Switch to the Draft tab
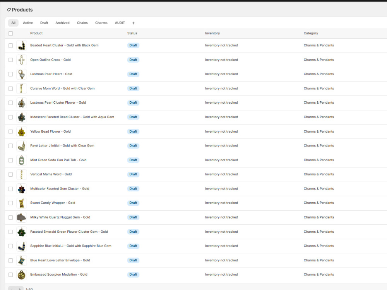Viewport: 387px width, 290px height. (44, 23)
